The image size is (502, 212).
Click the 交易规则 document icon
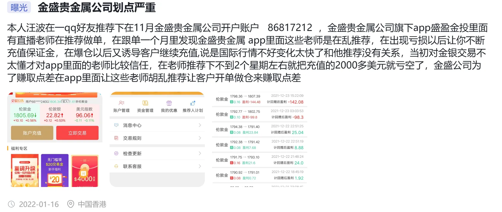pos(116,138)
